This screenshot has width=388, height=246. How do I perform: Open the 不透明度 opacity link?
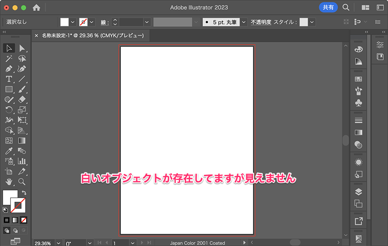[261, 22]
